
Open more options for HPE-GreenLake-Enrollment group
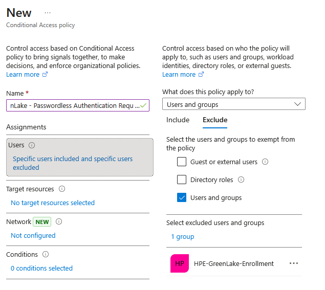[x=293, y=263]
